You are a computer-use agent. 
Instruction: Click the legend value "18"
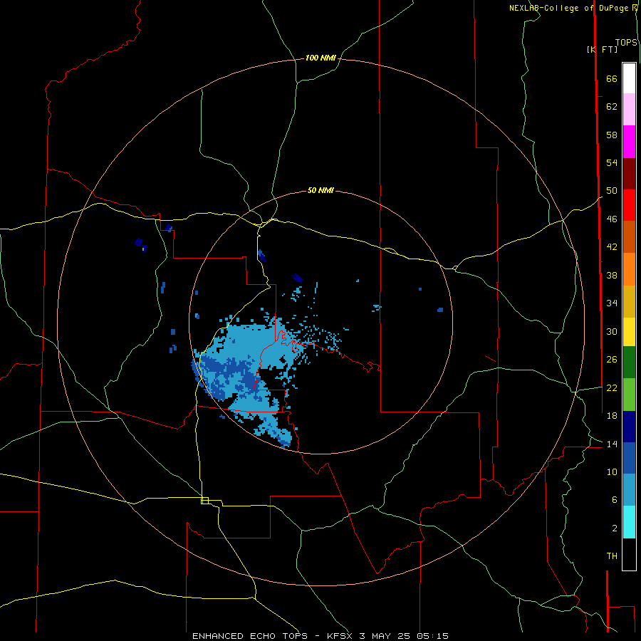click(612, 416)
